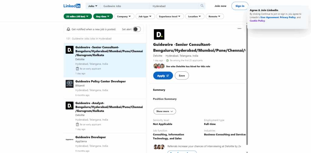Expand the Company filter dropdown

click(x=124, y=16)
